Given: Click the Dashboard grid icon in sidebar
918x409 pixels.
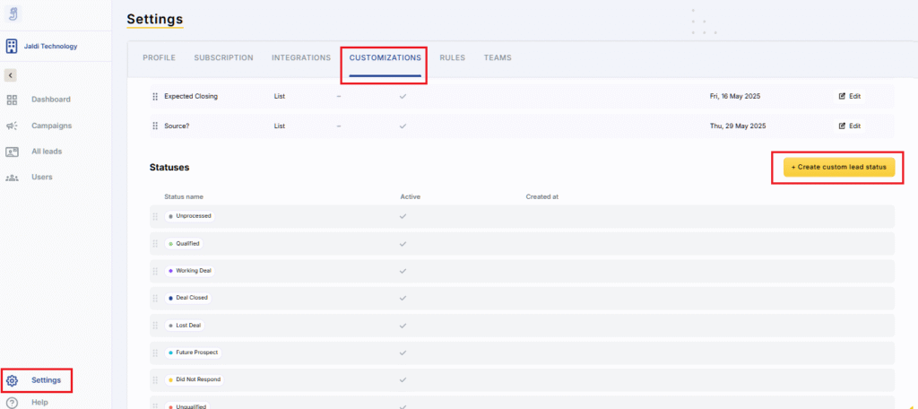Looking at the screenshot, I should [x=12, y=100].
